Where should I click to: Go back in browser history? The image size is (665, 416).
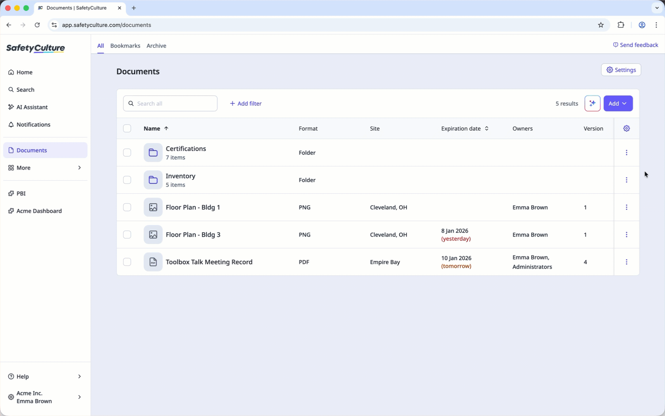9,25
